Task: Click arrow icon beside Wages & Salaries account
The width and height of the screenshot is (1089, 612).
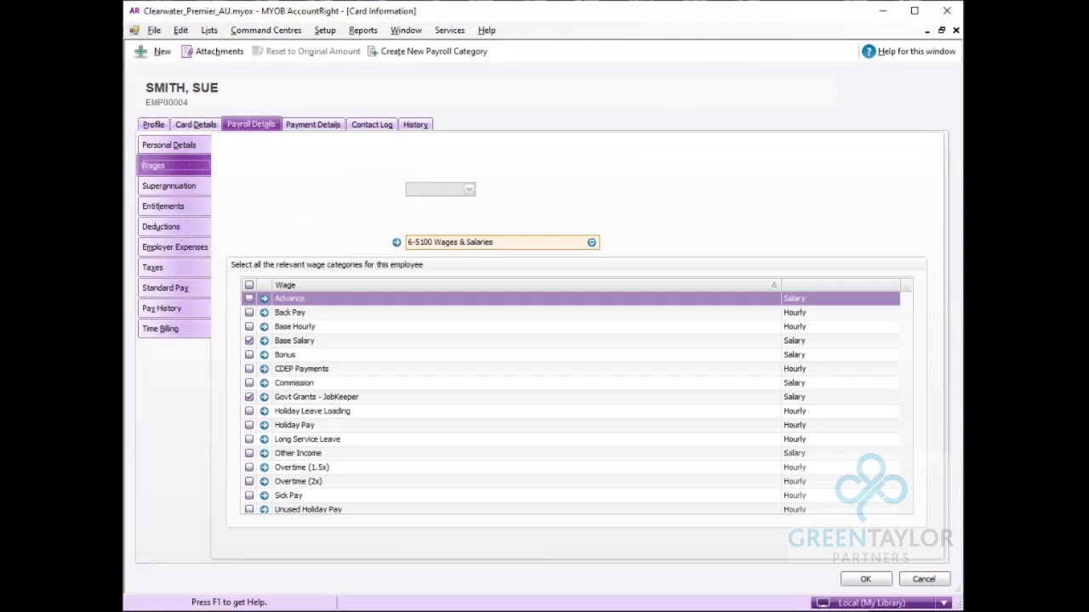Action: [x=396, y=242]
